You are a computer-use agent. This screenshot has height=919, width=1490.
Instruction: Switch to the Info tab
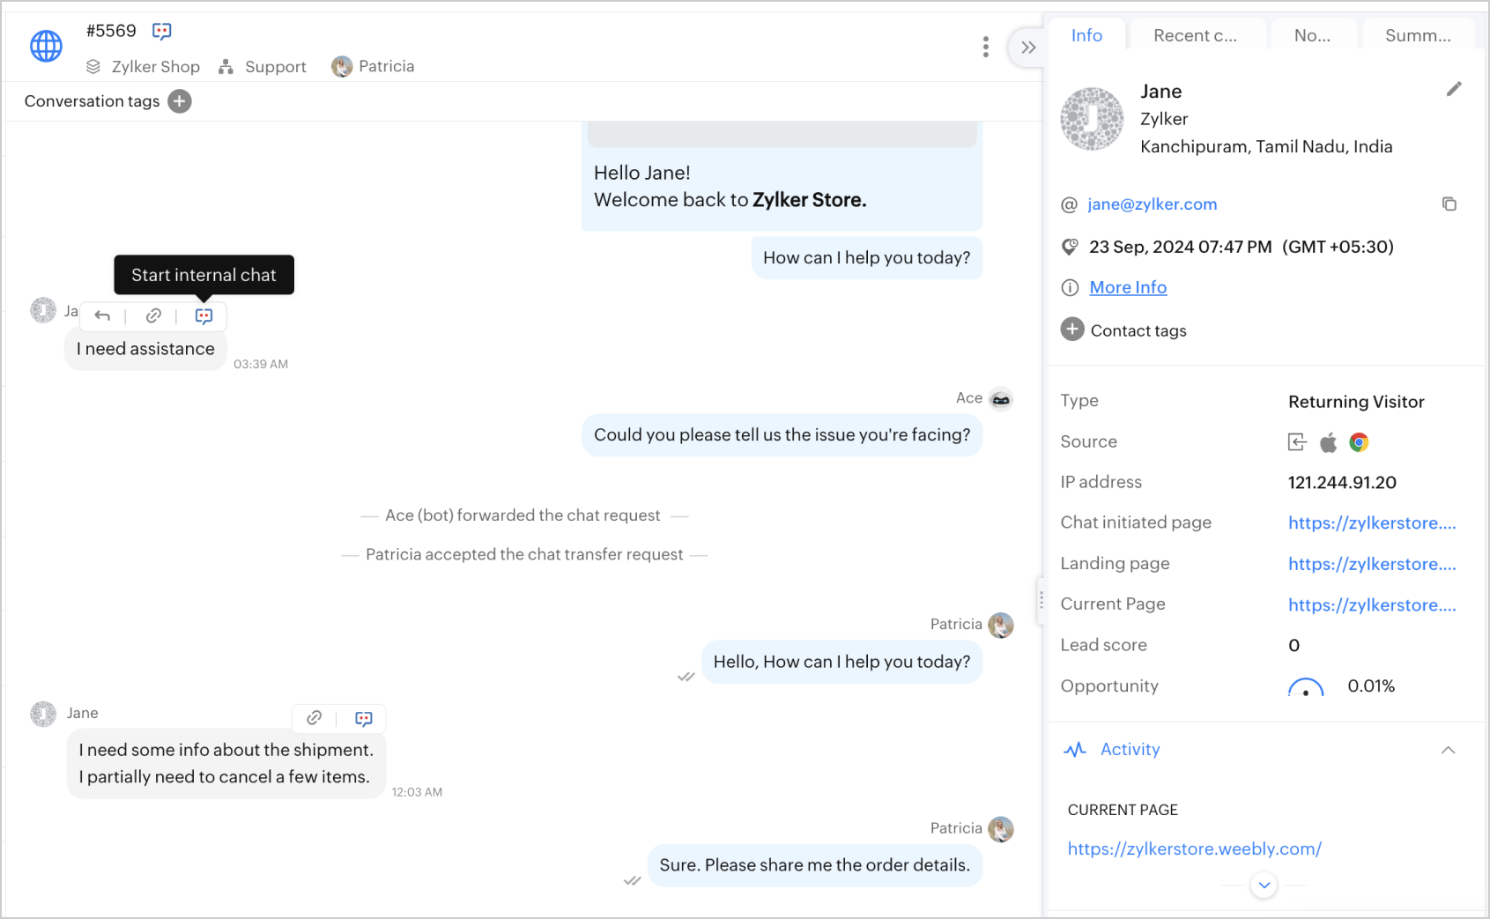1086,35
